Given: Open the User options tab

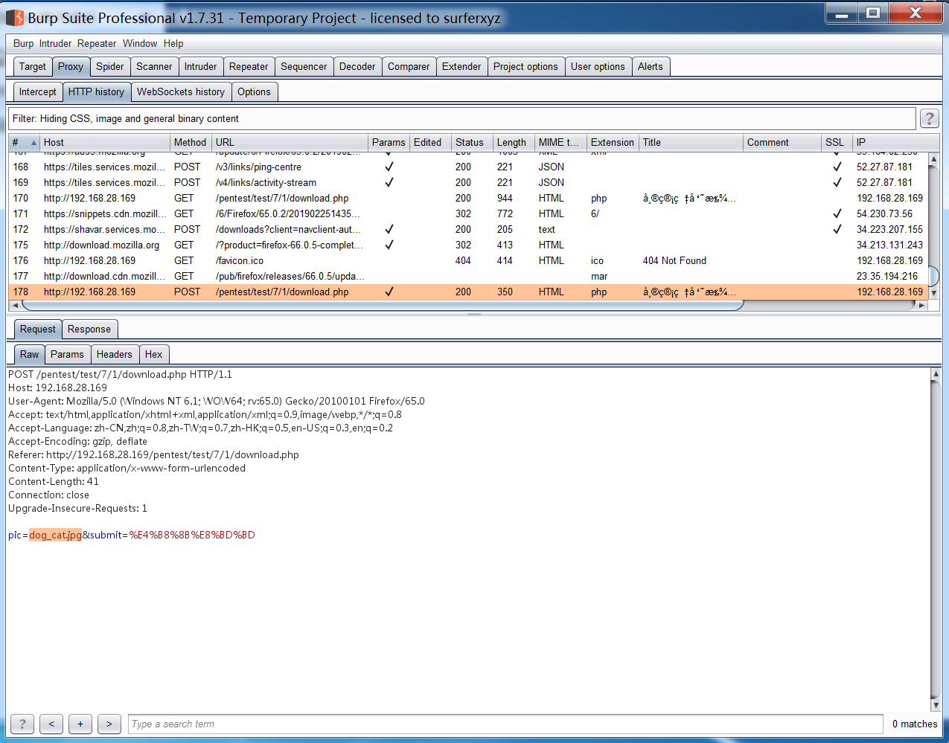Looking at the screenshot, I should [x=598, y=66].
